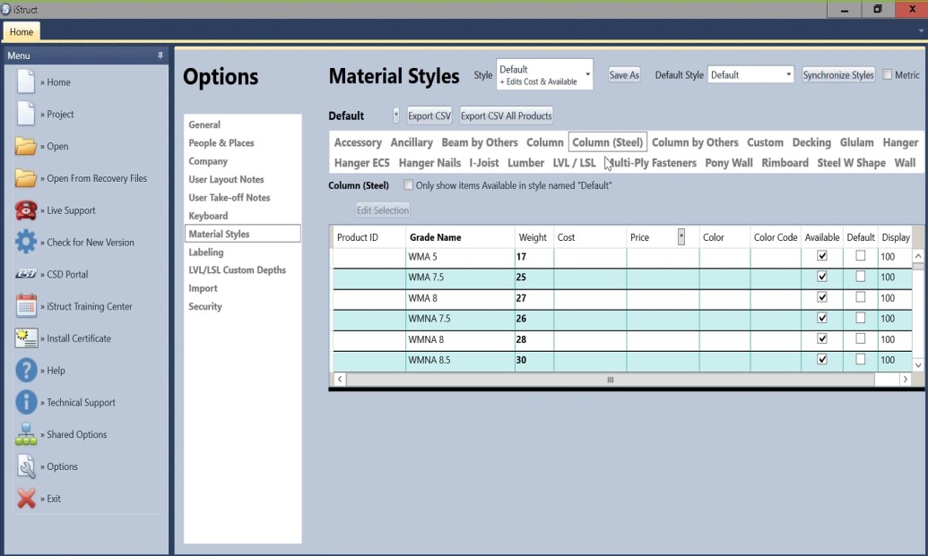Uncheck Available for WMA 5 row
928x556 pixels.
(x=822, y=256)
